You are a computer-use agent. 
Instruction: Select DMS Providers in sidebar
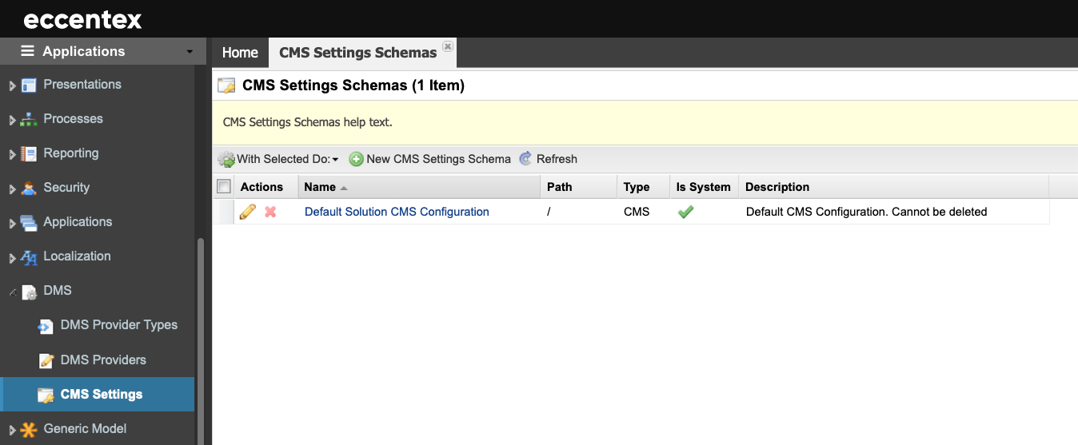[x=103, y=360]
